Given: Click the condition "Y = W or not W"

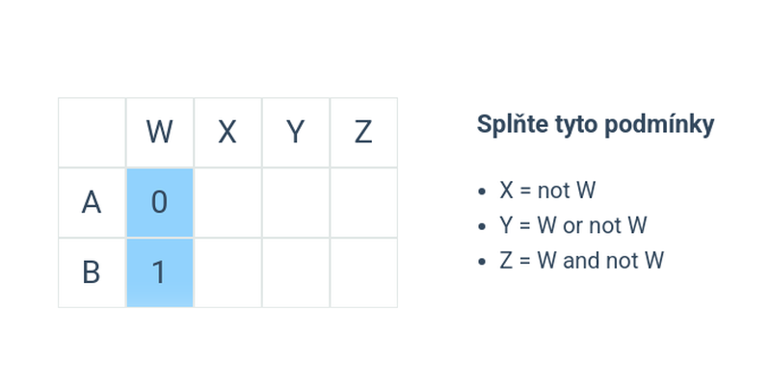Looking at the screenshot, I should tap(572, 225).
